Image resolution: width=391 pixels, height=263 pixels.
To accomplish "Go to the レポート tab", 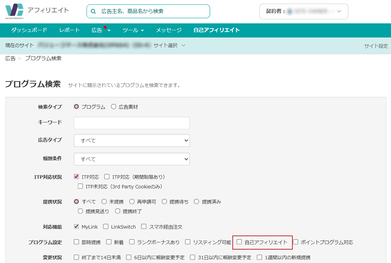I will 69,30.
